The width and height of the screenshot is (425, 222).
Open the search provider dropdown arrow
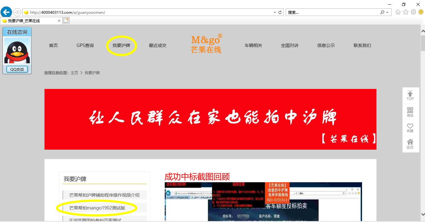[387, 13]
